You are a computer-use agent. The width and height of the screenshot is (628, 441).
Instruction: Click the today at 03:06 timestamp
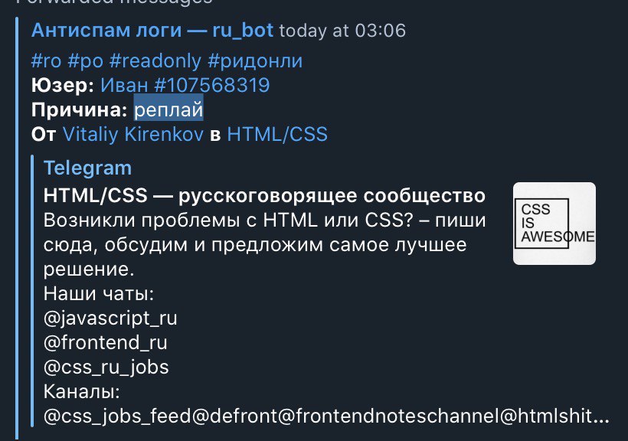click(342, 31)
